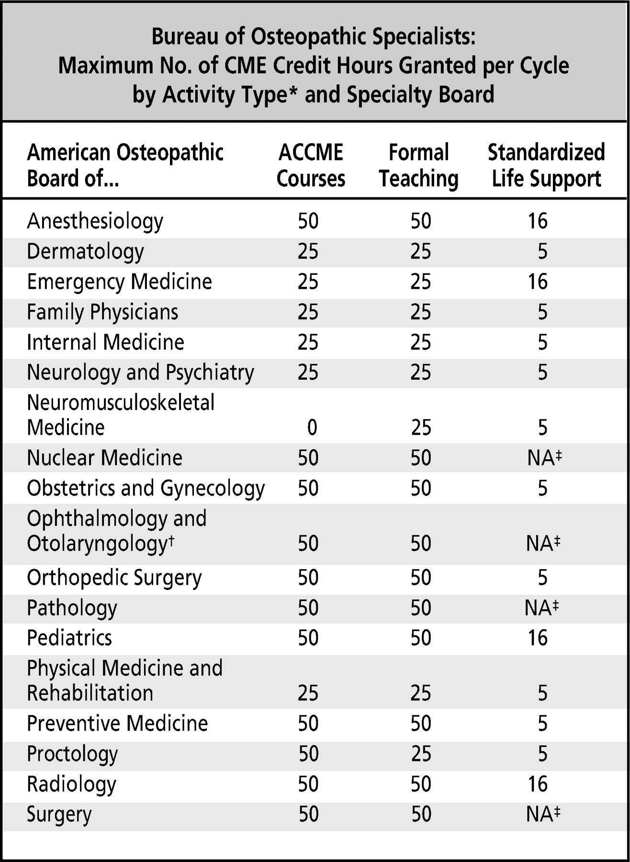The image size is (630, 862).
Task: Select the Preventive Medicine row label
Action: tap(117, 724)
